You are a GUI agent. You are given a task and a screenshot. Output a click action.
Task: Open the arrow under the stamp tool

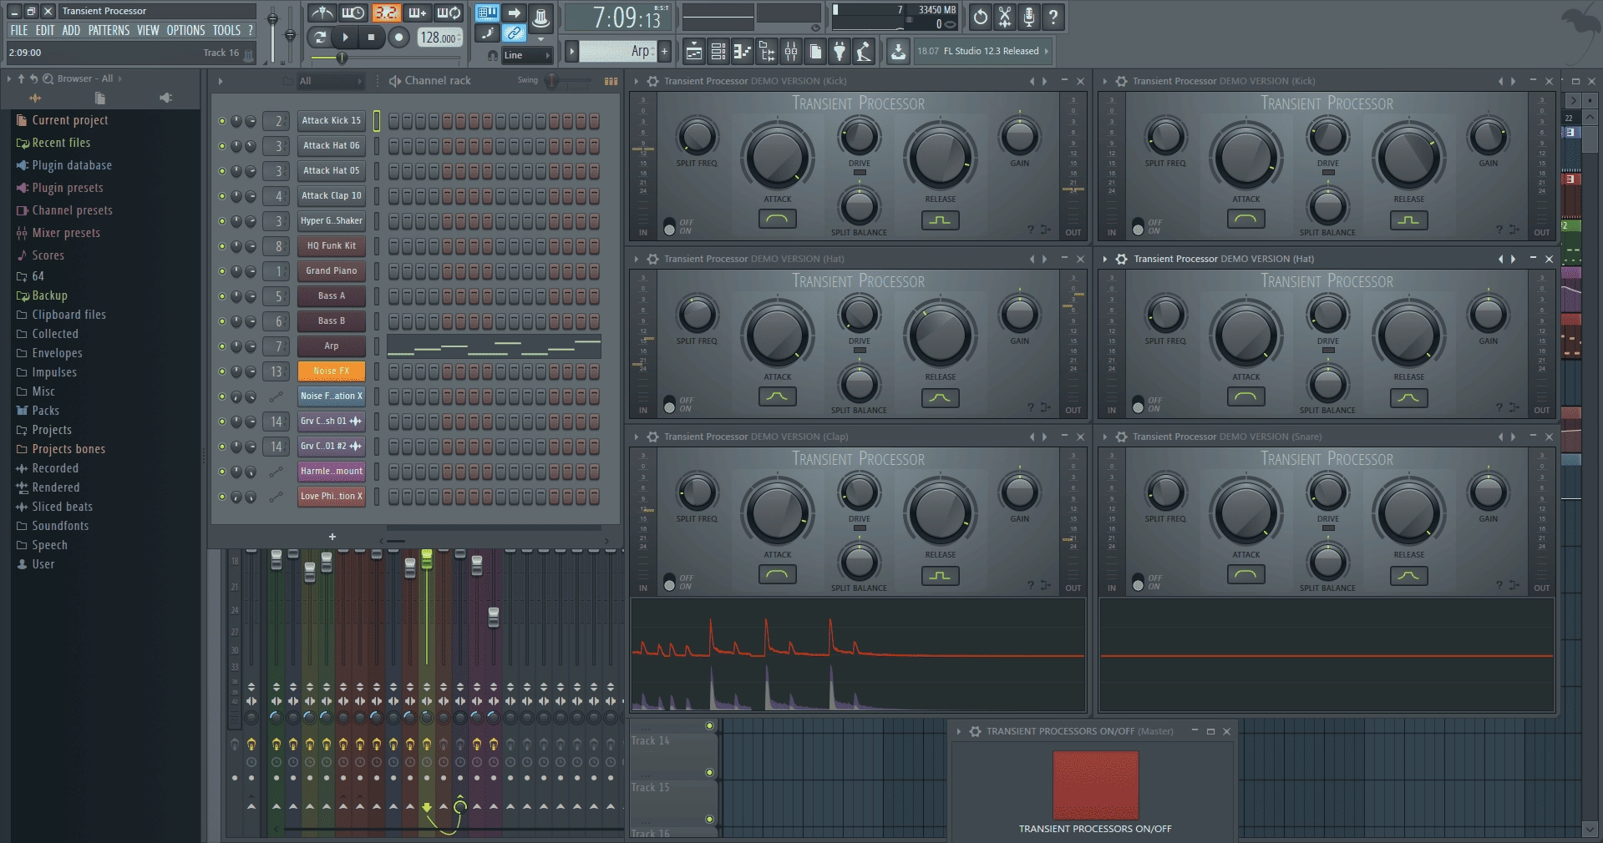(x=540, y=38)
